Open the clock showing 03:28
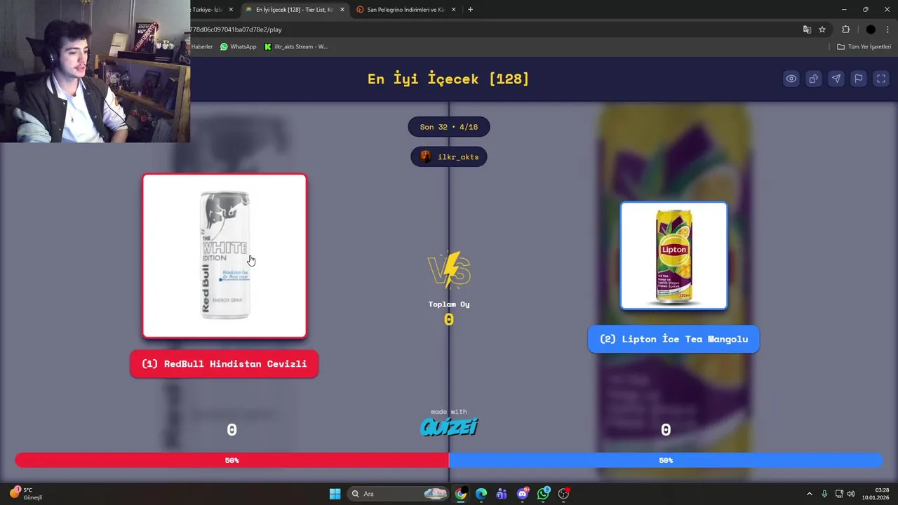 coord(876,494)
